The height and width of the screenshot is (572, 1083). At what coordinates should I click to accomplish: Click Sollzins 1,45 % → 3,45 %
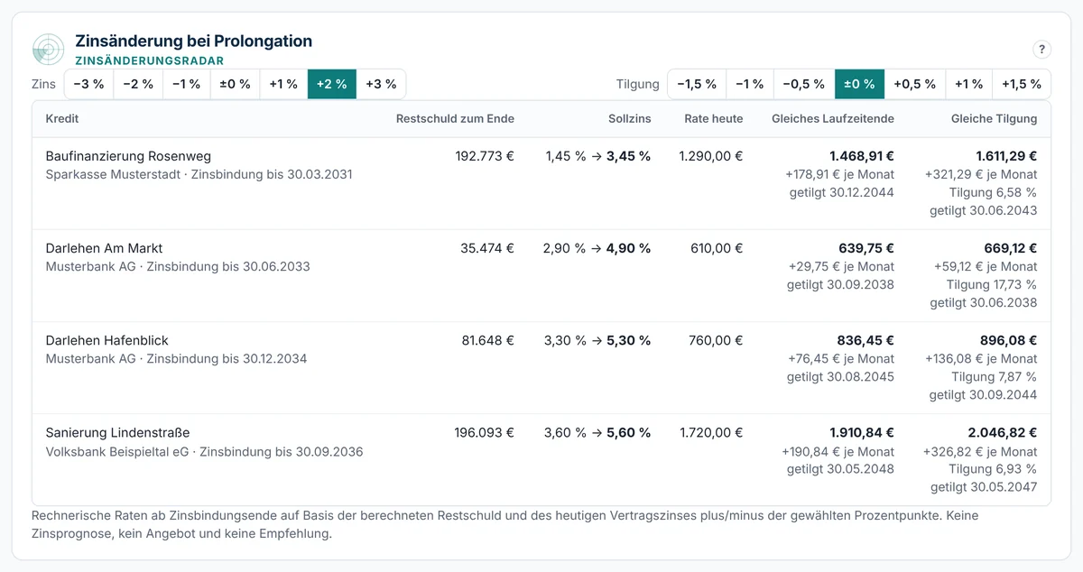tap(598, 156)
